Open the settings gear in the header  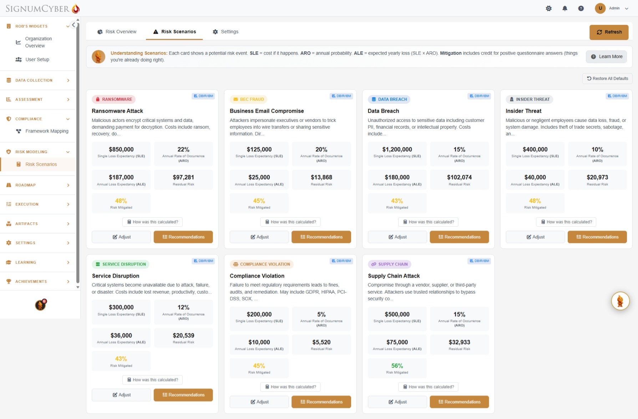[549, 8]
